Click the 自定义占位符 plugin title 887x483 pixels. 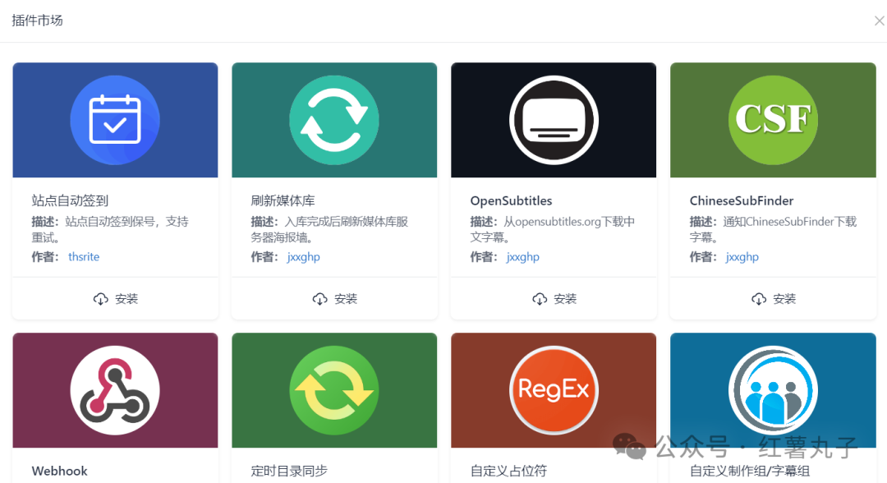(x=508, y=471)
